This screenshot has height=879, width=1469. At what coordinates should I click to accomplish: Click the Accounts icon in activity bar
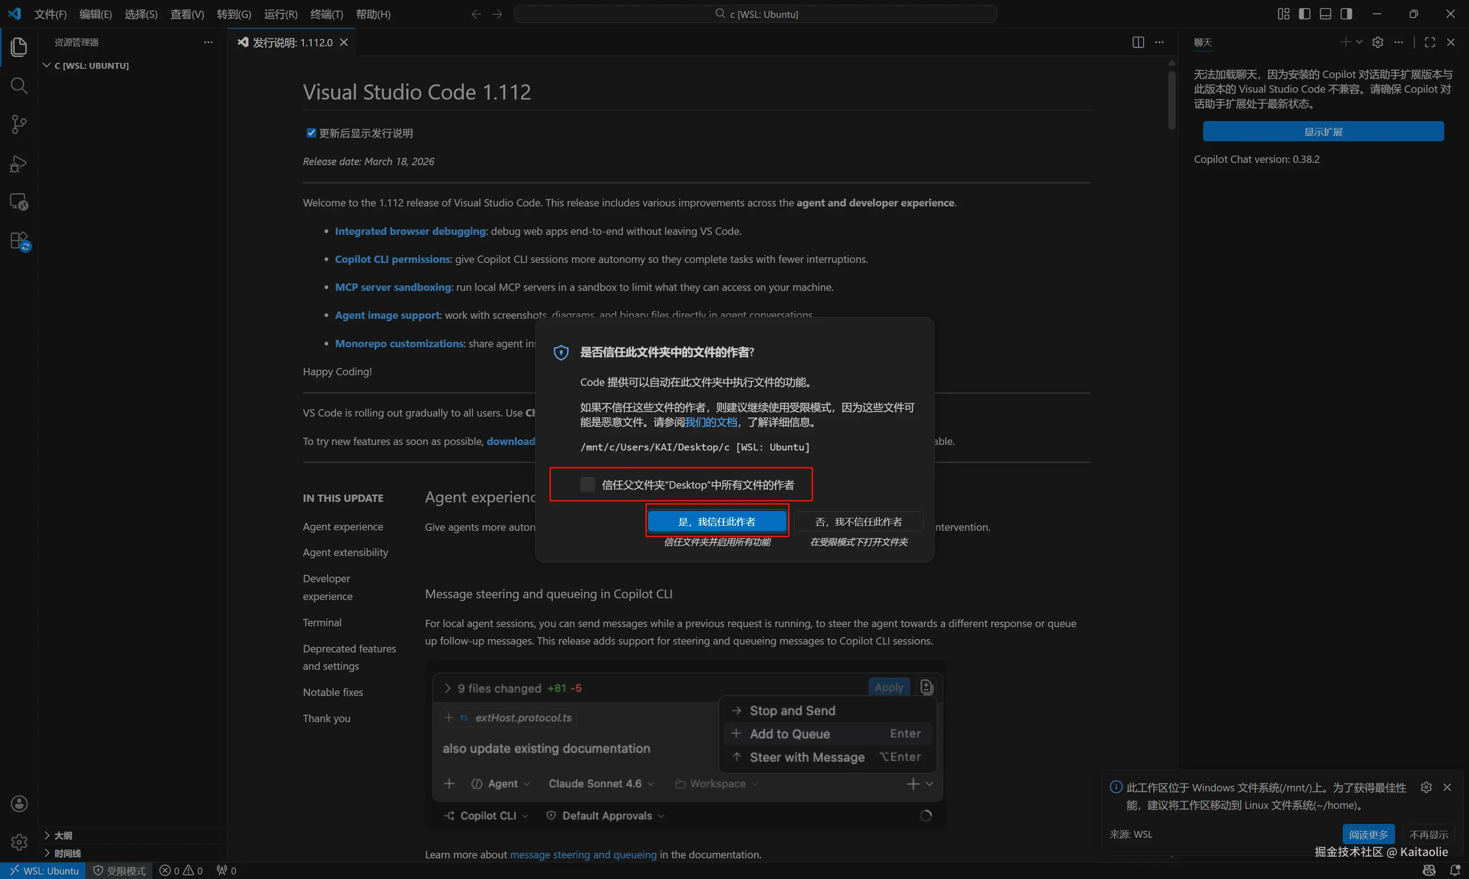click(19, 803)
